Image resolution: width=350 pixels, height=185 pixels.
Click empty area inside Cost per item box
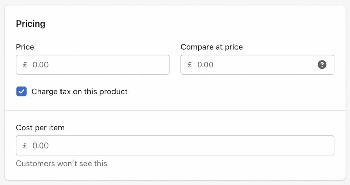pos(190,145)
